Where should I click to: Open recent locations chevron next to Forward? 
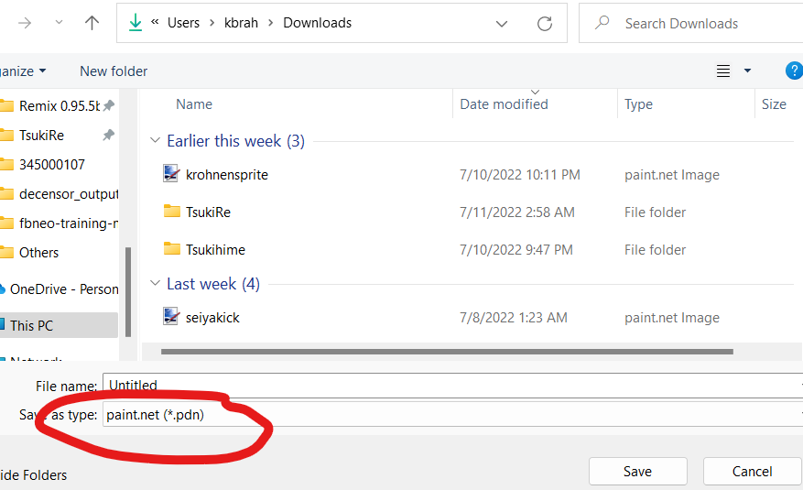(59, 23)
